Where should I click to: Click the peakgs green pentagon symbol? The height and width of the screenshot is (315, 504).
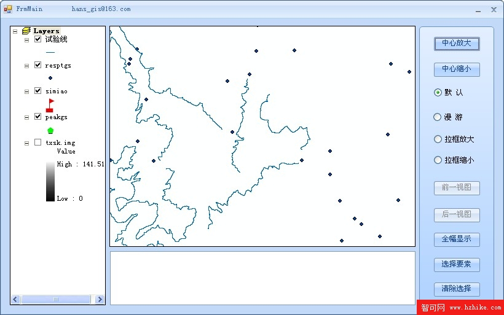pos(50,130)
